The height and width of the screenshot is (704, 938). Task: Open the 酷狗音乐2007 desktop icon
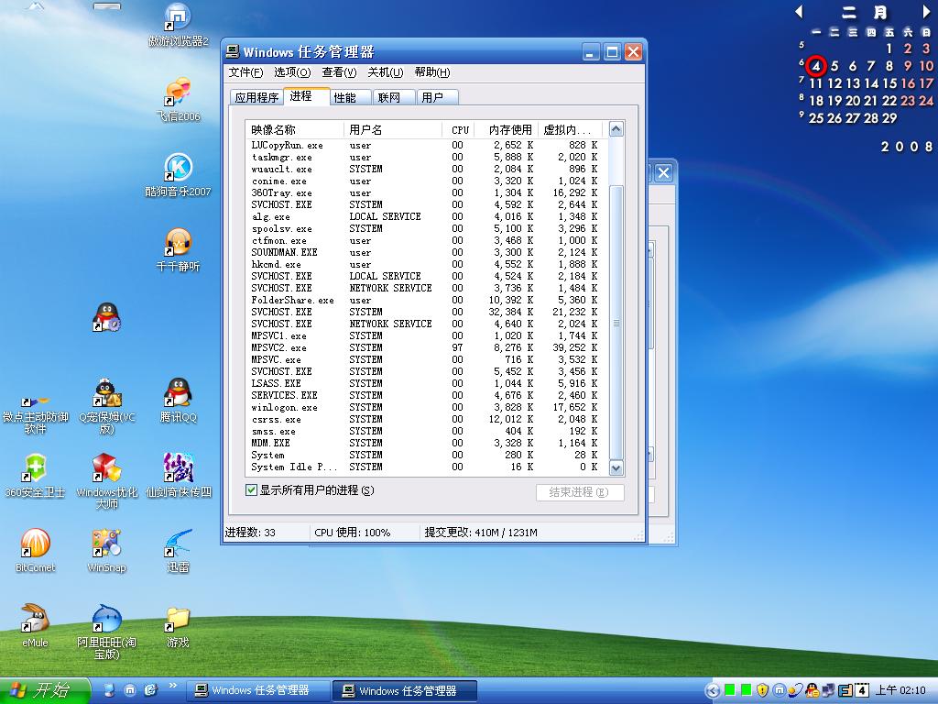click(179, 175)
